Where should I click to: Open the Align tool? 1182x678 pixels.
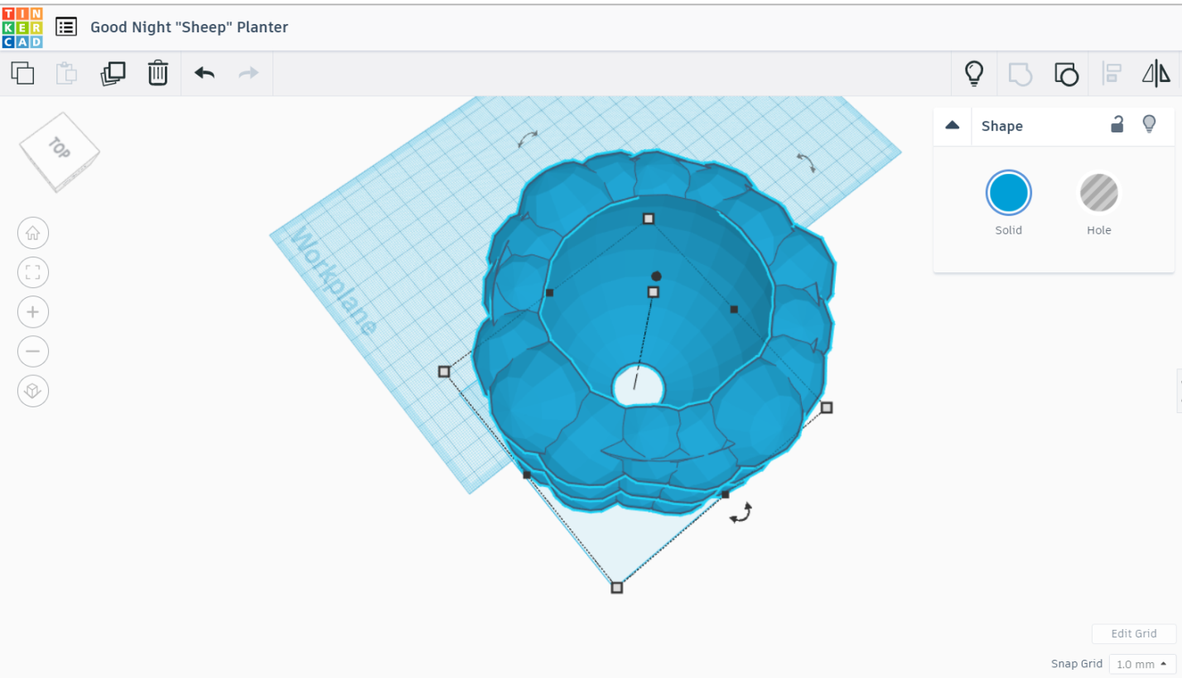(1111, 74)
